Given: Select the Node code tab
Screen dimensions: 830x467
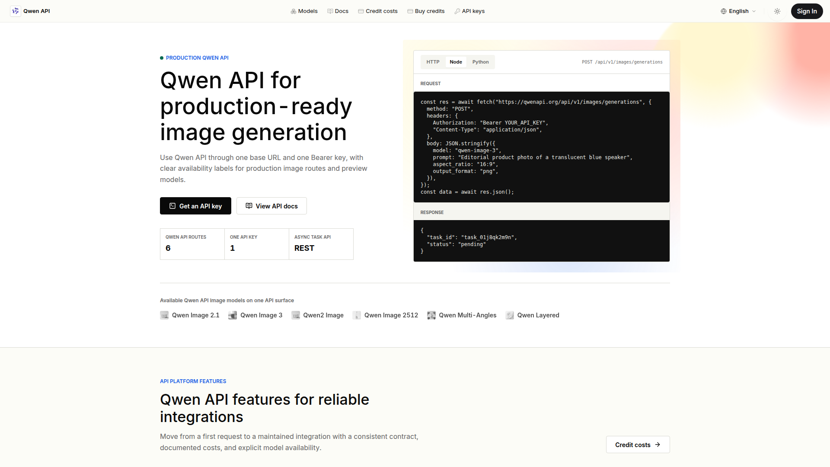Looking at the screenshot, I should [456, 62].
